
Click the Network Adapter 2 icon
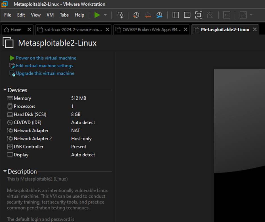coord(10,139)
